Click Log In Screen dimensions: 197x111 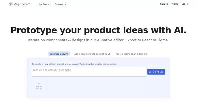point(185,4)
